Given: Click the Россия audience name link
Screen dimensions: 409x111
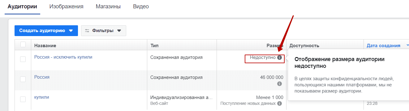Looking at the screenshot, I should pos(42,77).
